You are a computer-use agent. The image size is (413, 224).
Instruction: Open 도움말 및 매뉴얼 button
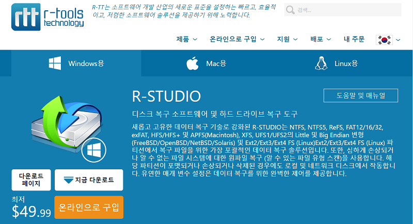360,95
